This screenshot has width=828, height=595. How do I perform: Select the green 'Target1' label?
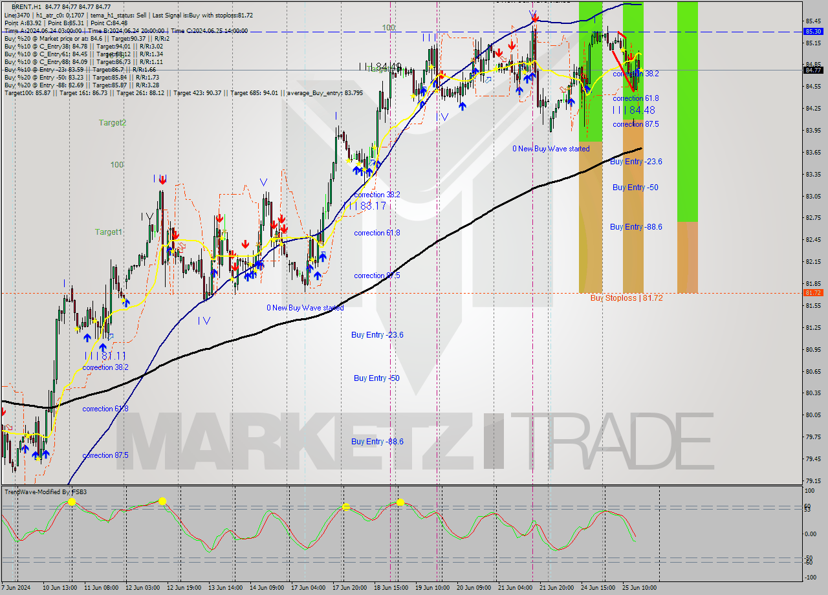tap(108, 232)
